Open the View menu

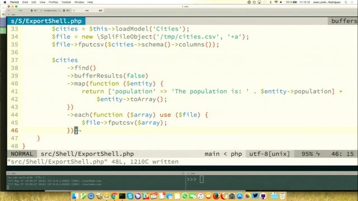click(43, 2)
